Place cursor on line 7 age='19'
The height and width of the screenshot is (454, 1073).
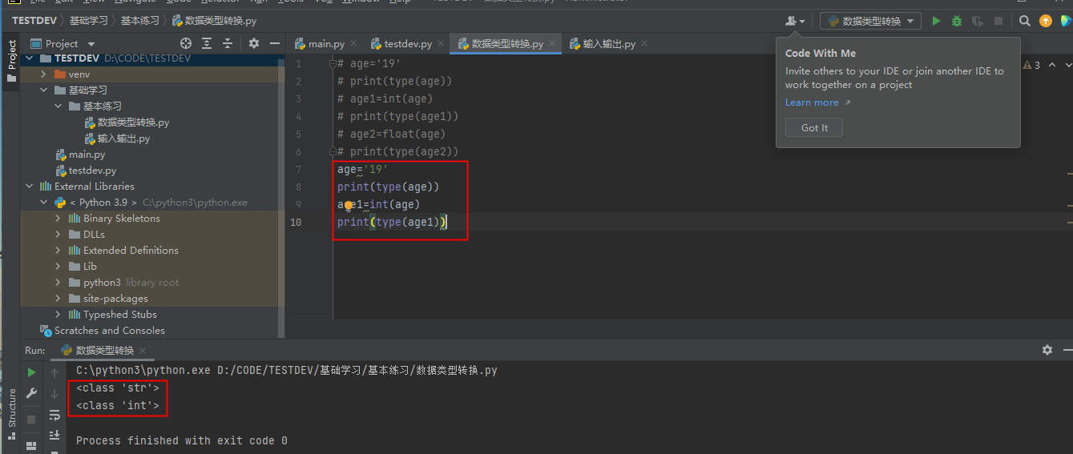point(363,169)
